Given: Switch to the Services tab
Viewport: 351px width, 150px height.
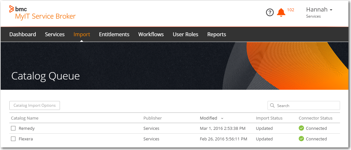Looking at the screenshot, I should point(55,34).
